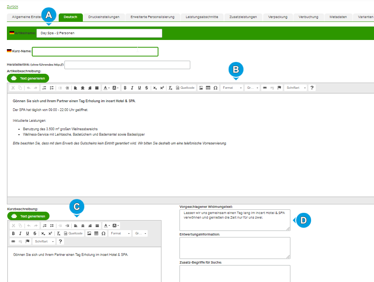The height and width of the screenshot is (282, 374).
Task: Insert anchor flag in Kurzbeschreibung editor
Action: point(28,241)
